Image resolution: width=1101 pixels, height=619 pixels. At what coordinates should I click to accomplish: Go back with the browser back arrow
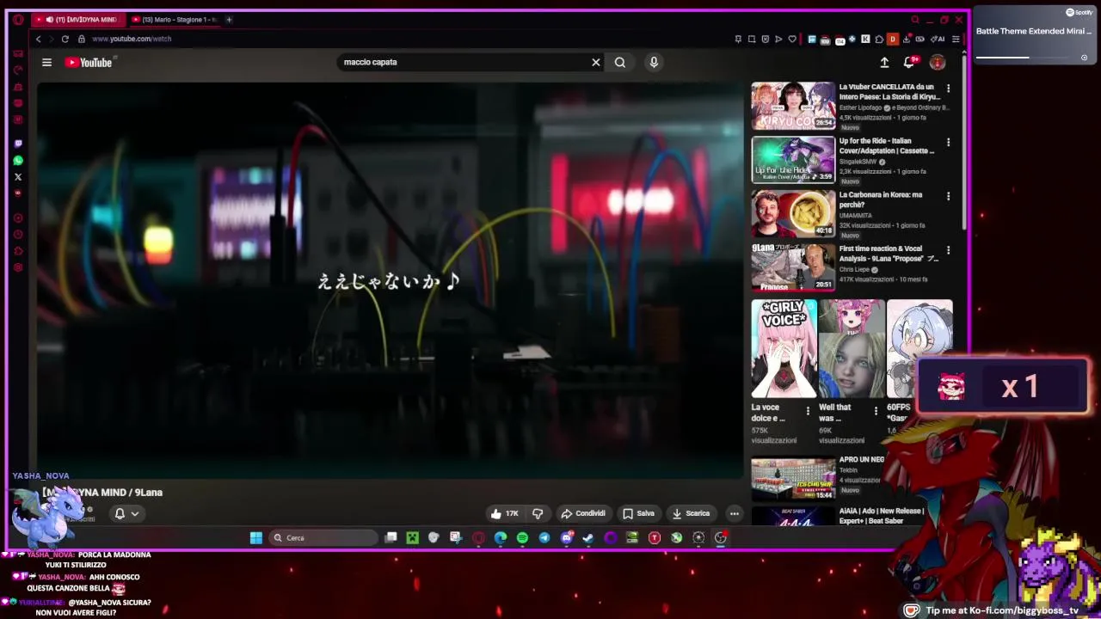click(x=38, y=39)
